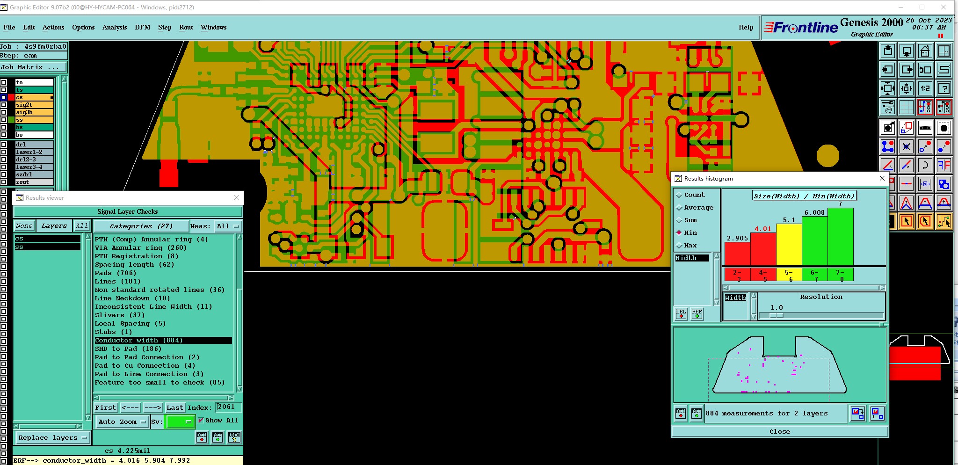Click the pan down view icon
The height and width of the screenshot is (465, 958).
(x=906, y=51)
